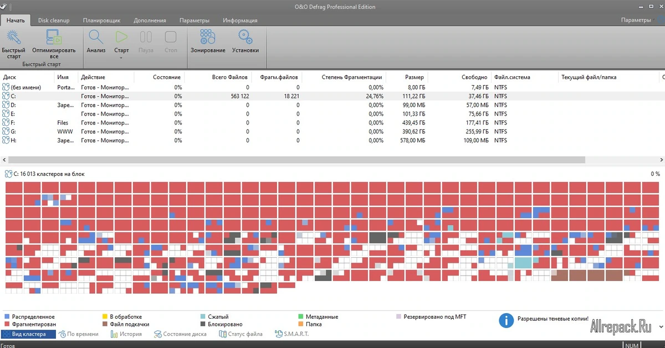Image resolution: width=665 pixels, height=348 pixels.
Task: Click the В обработке yellow legend swatch
Action: [104, 317]
